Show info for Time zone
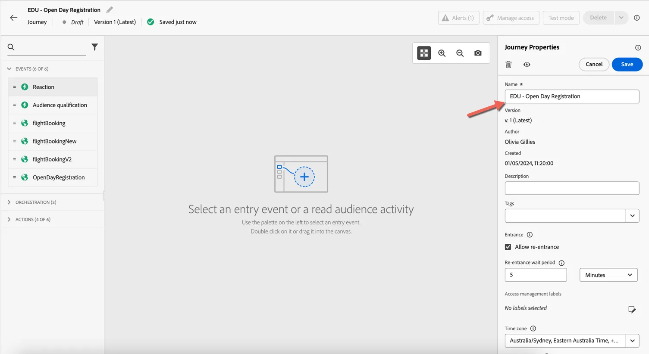 pos(533,329)
